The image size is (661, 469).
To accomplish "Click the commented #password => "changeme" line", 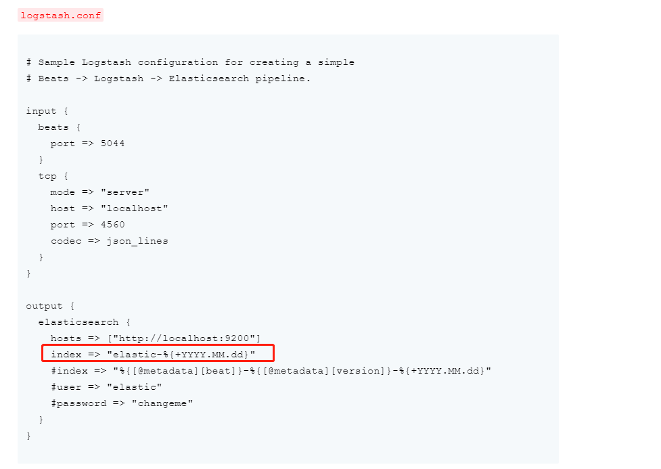I will (x=122, y=403).
